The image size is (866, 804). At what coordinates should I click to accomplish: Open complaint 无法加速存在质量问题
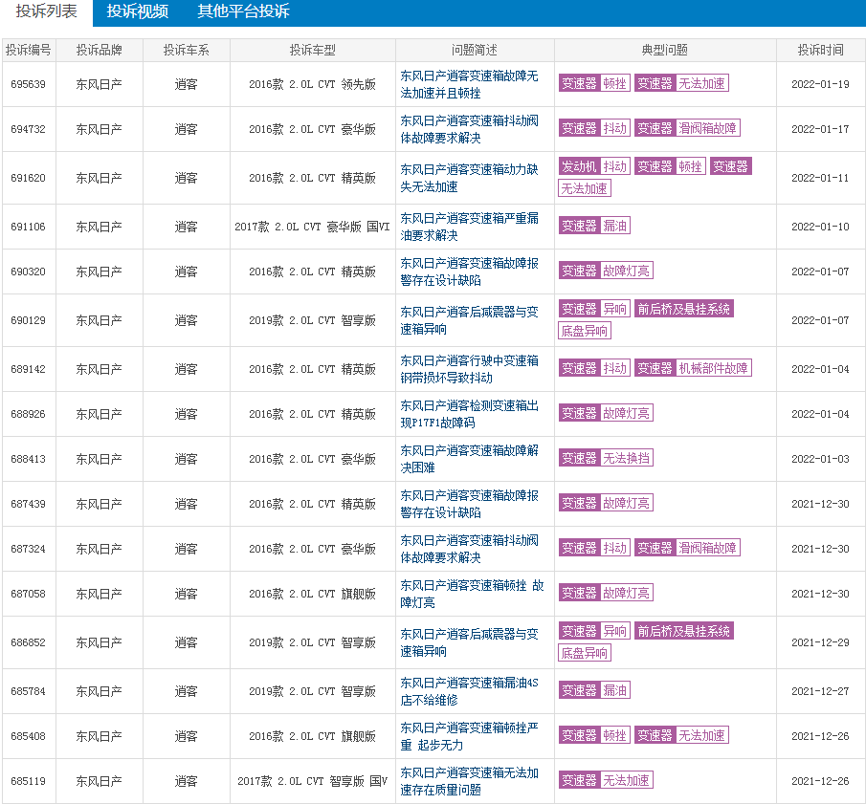coord(469,781)
